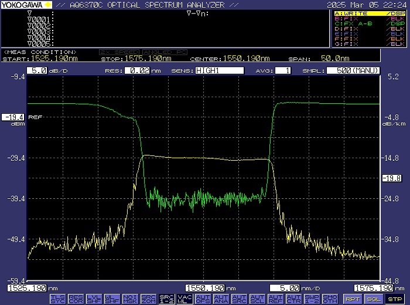Edit the AVG count field
410x305 pixels.
(283, 70)
